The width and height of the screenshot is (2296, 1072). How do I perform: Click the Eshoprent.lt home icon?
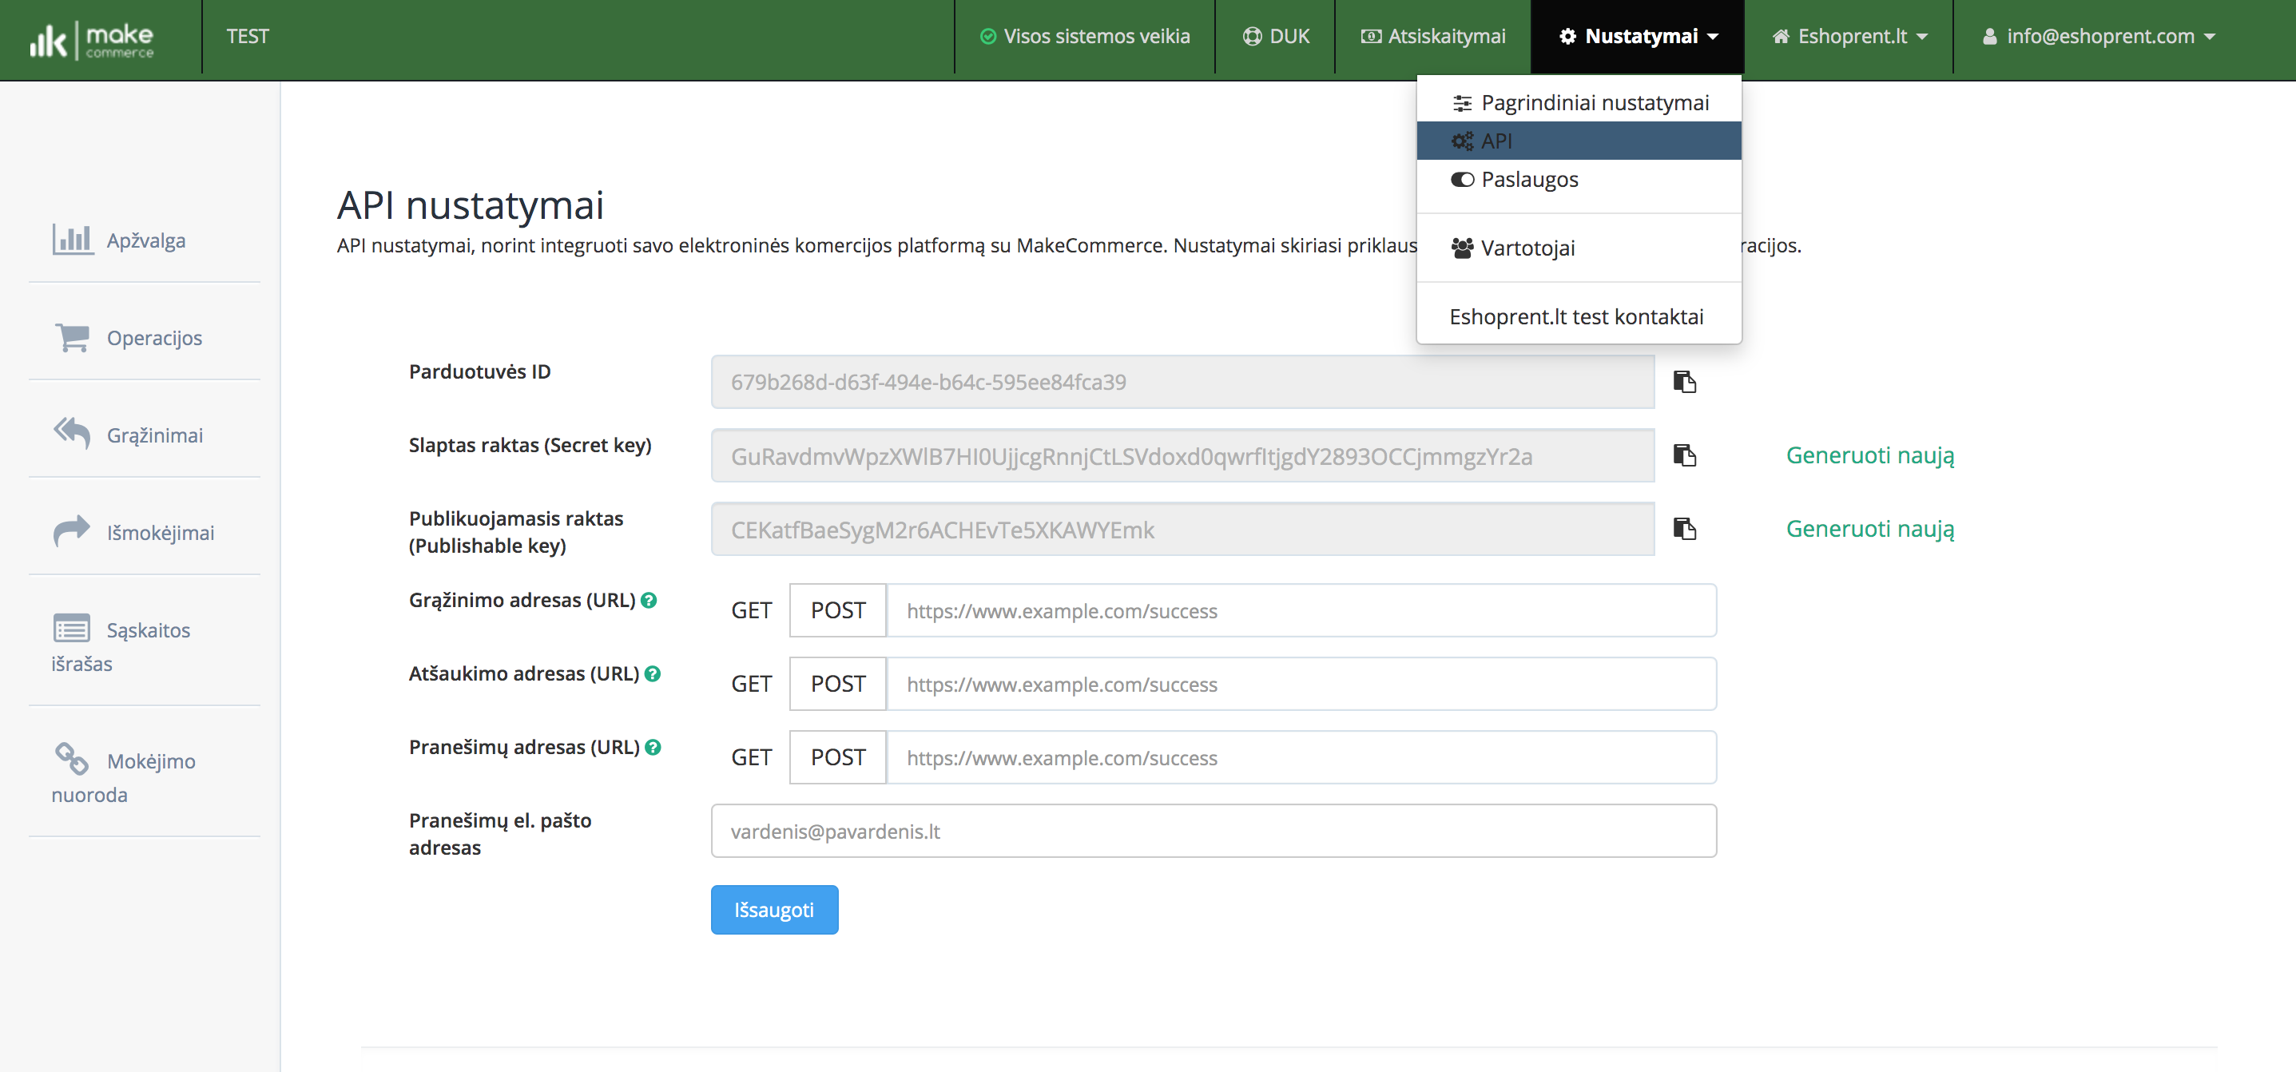[x=1781, y=37]
